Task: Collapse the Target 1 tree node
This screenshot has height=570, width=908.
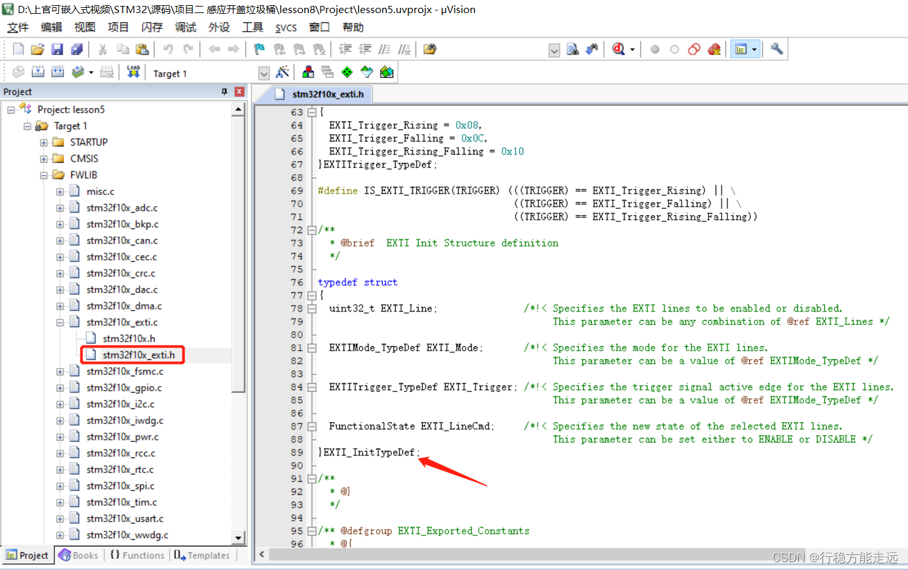Action: click(x=27, y=126)
